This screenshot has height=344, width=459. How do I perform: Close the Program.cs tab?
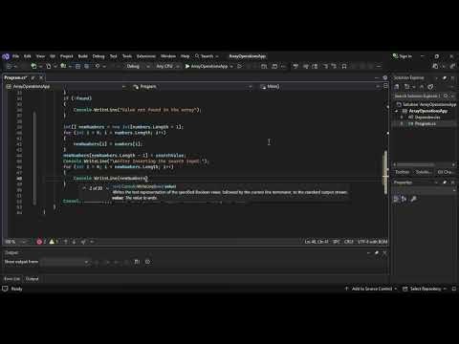[41, 77]
